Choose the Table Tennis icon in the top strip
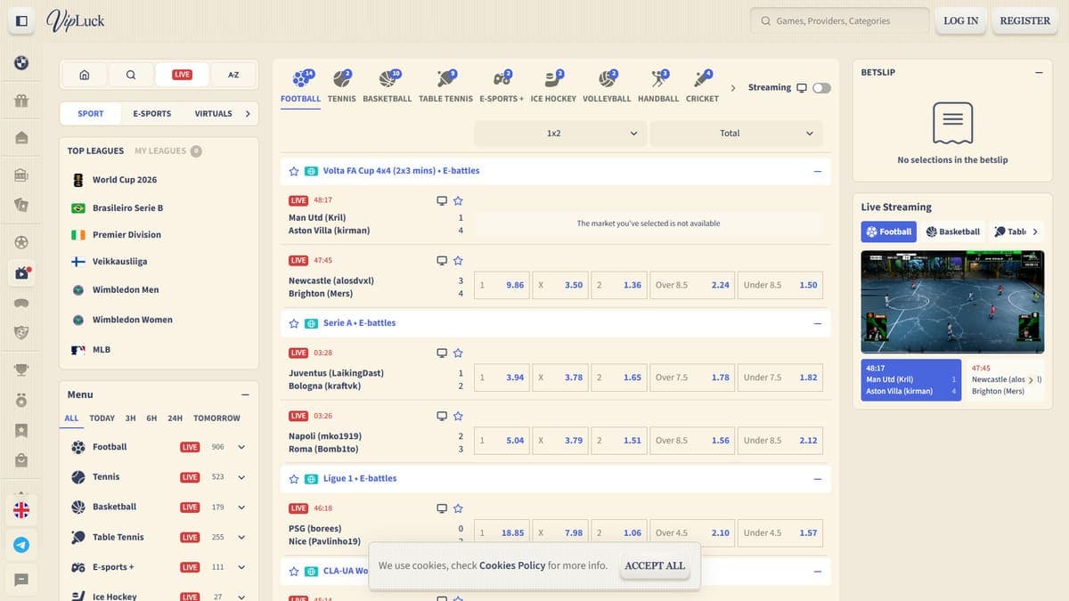This screenshot has height=601, width=1069. point(446,78)
